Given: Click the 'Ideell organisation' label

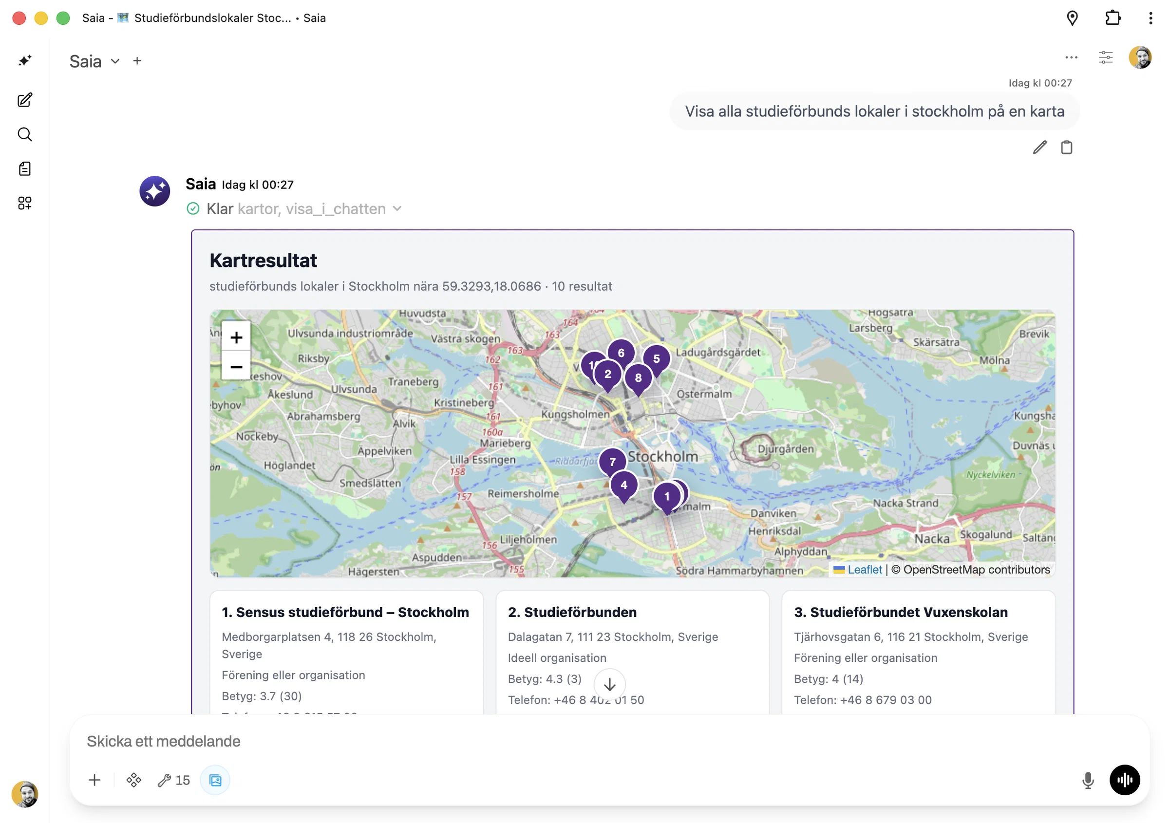Looking at the screenshot, I should point(557,658).
